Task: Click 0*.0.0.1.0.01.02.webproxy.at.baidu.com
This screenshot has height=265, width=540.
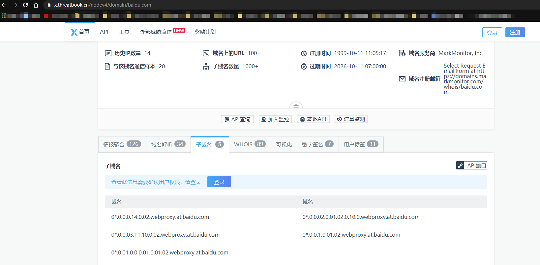Action: tap(351, 235)
